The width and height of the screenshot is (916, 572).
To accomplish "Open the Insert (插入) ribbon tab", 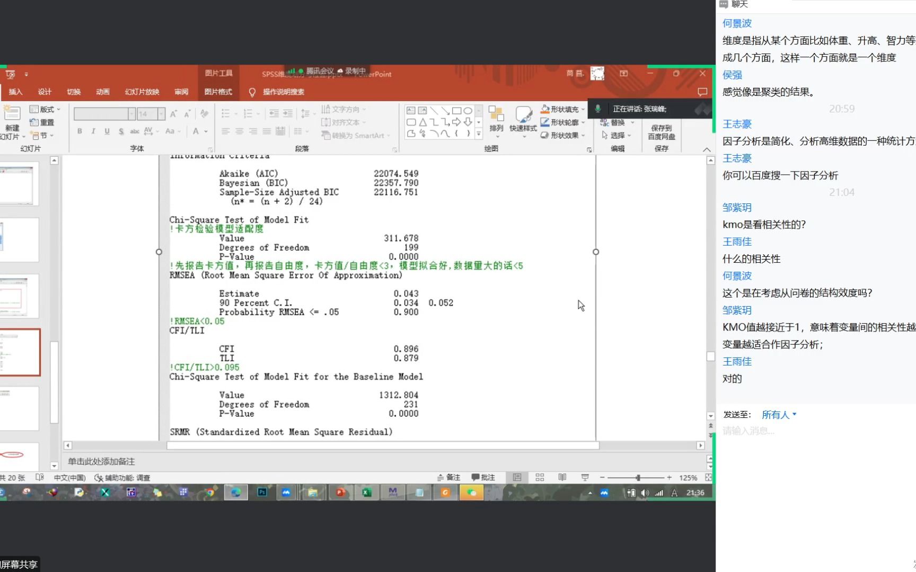I will pyautogui.click(x=15, y=92).
